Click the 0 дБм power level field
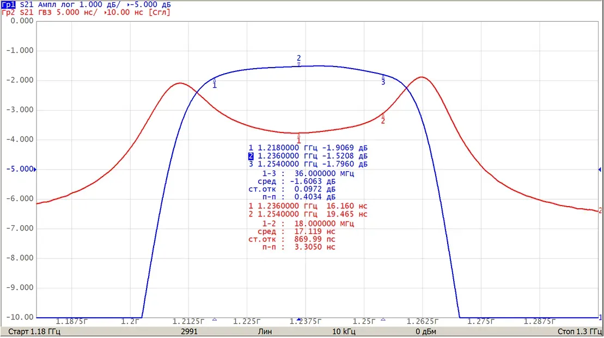604x338 pixels. click(426, 332)
